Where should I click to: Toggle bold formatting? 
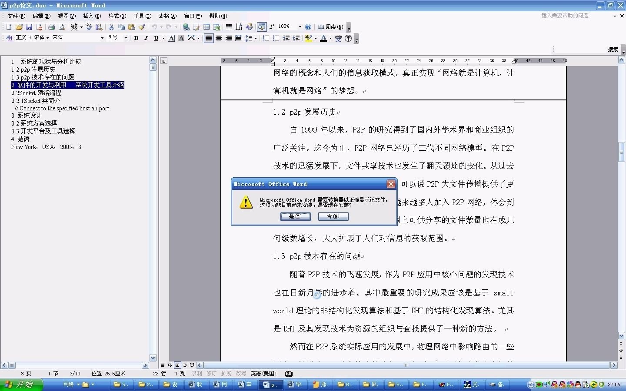(136, 38)
